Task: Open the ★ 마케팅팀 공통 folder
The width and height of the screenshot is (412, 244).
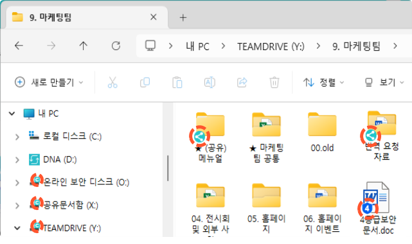Action: click(266, 137)
